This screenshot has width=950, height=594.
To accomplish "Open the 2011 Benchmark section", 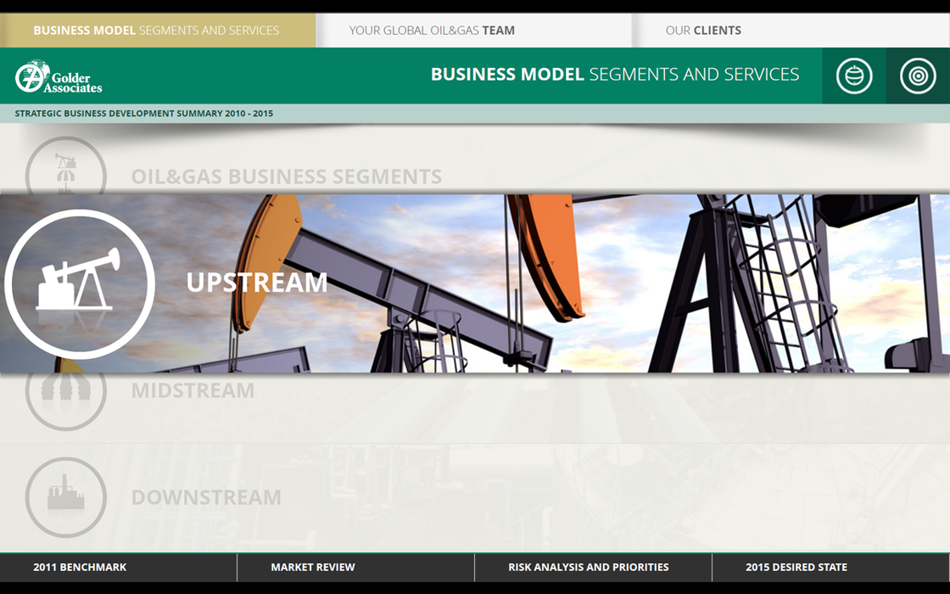I will (x=80, y=567).
